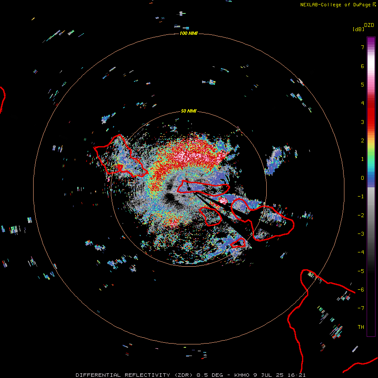This screenshot has width=378, height=378.
Task: Click the 4 value on the scale
Action: click(x=362, y=103)
